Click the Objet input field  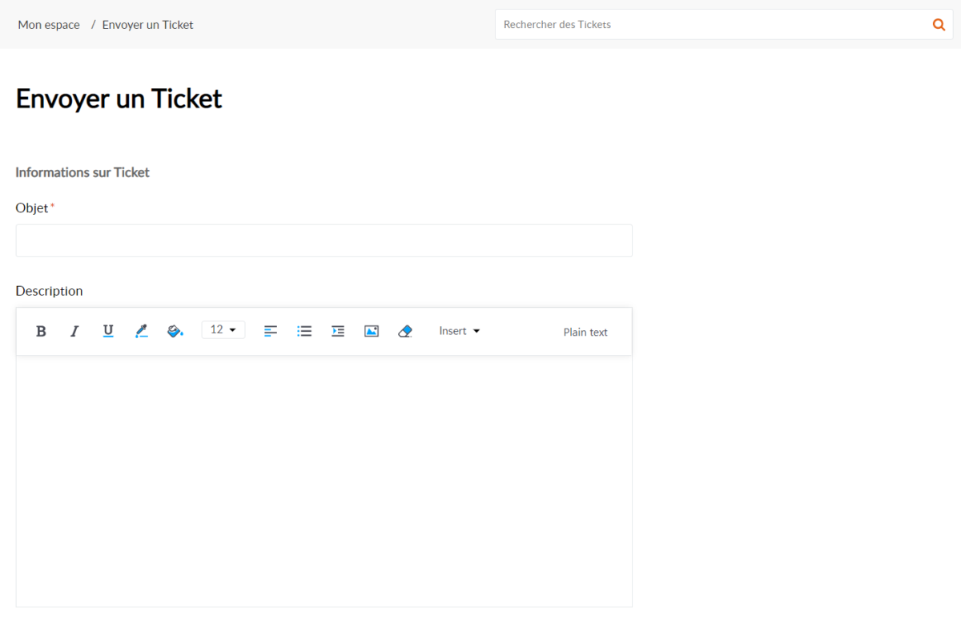coord(324,240)
